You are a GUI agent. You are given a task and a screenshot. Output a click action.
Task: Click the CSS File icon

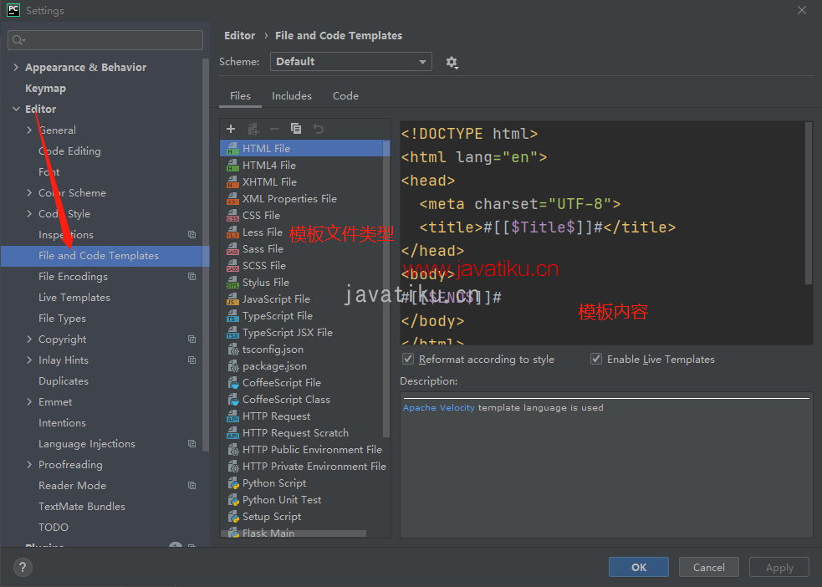[x=232, y=216]
